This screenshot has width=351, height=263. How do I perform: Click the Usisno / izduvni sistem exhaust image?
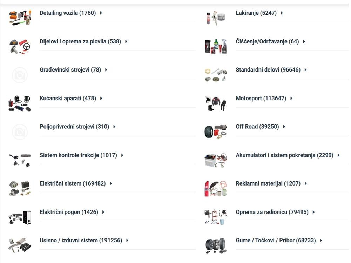[x=20, y=245]
